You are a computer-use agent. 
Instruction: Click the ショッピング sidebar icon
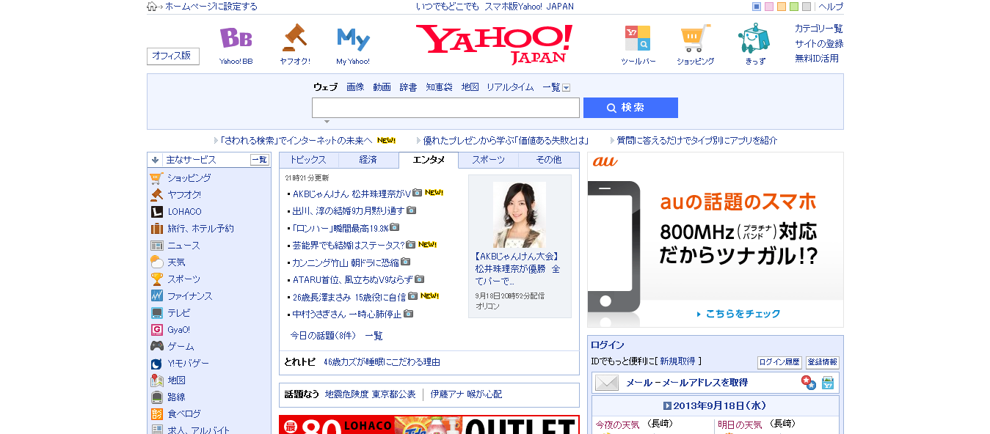point(156,178)
